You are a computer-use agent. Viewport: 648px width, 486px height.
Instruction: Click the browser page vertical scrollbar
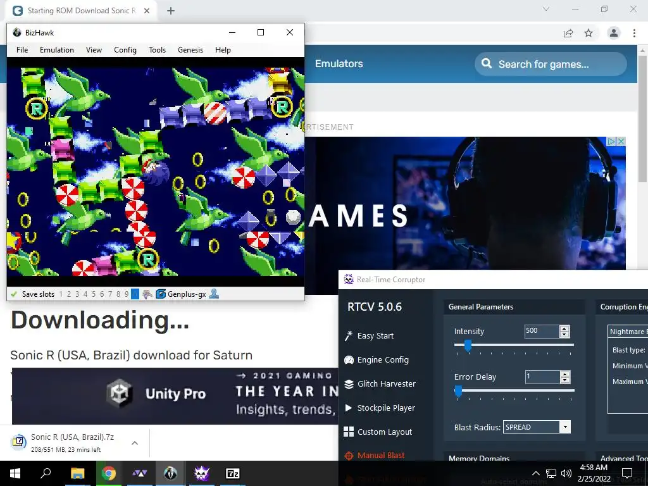(x=642, y=118)
